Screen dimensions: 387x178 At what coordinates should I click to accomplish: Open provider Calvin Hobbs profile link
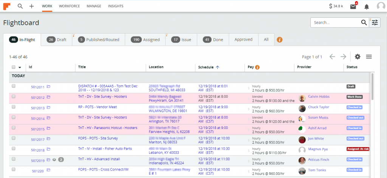point(319,97)
